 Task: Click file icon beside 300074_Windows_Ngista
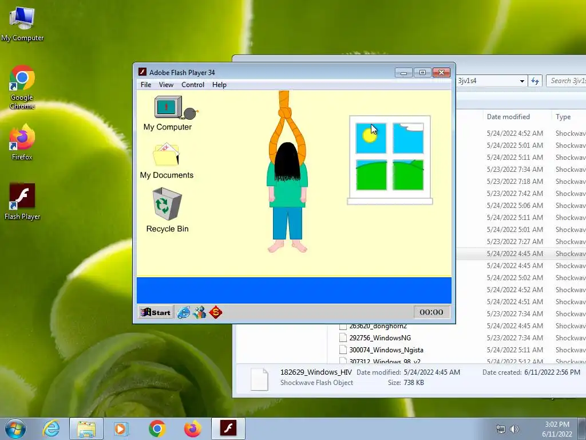click(343, 350)
